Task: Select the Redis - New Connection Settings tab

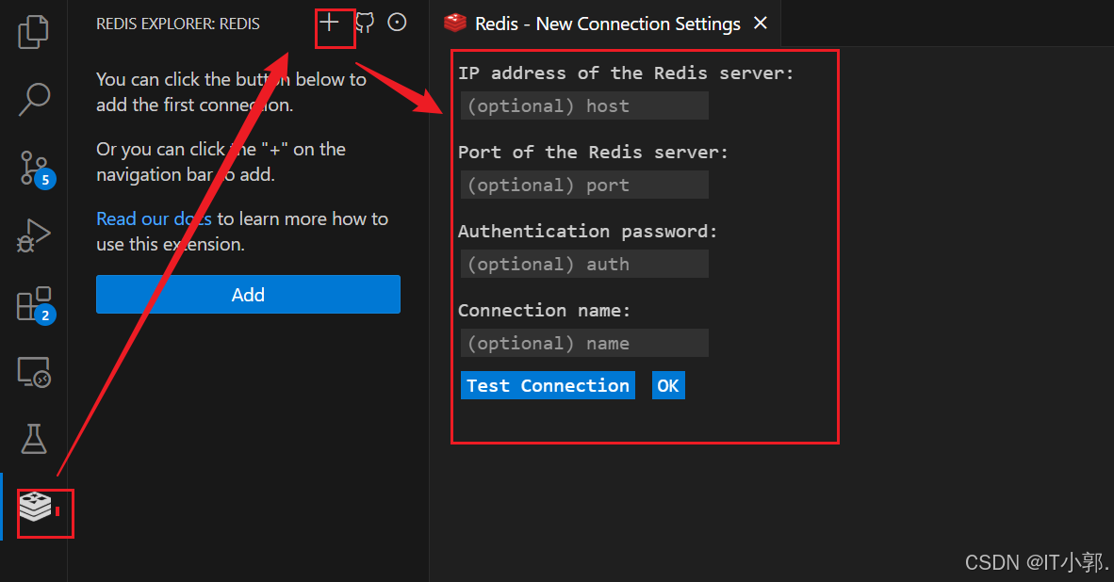Action: point(606,24)
